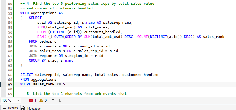
Task: Click the WITH keyword on line 52
Action: coord(25,13)
